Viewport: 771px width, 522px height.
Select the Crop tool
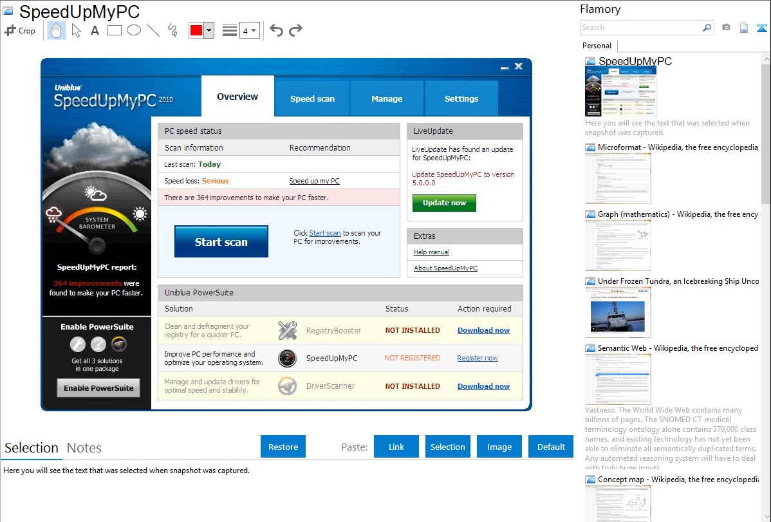20,30
